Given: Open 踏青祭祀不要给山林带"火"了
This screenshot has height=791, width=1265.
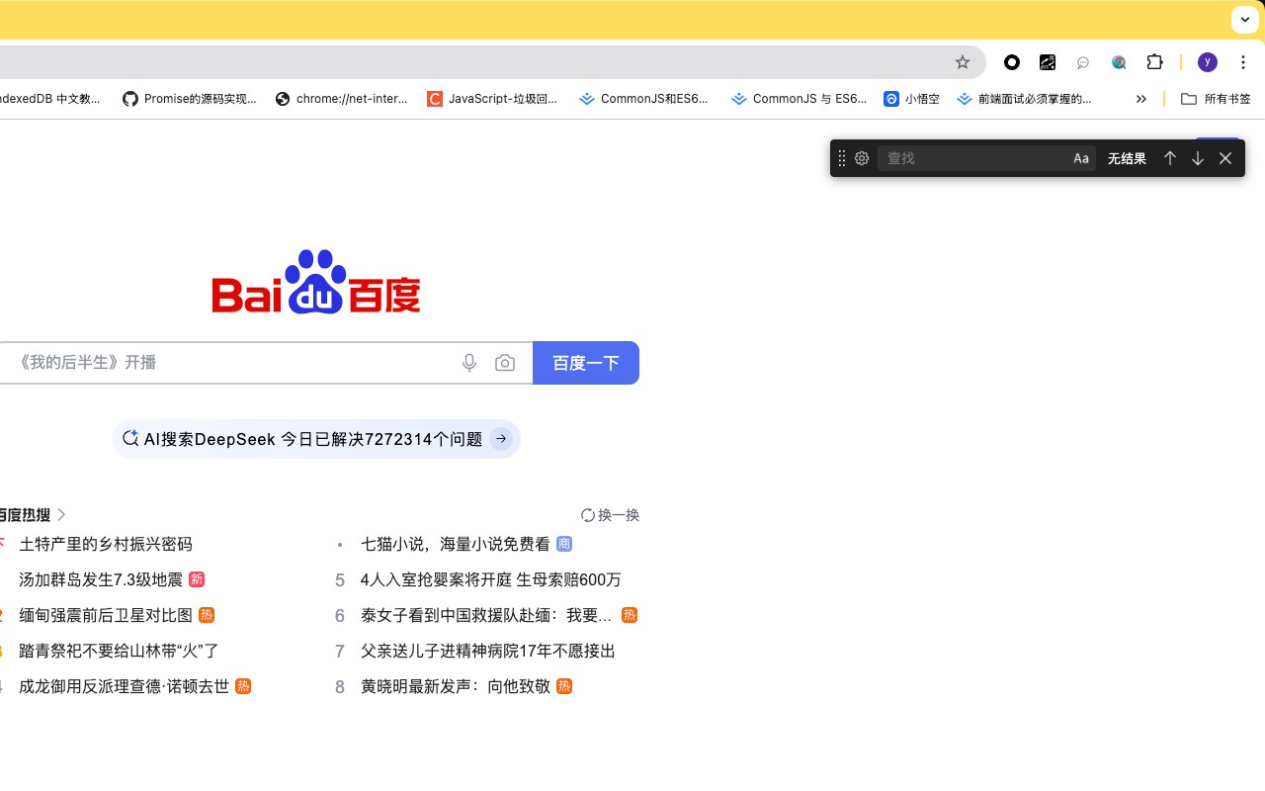Looking at the screenshot, I should (119, 651).
